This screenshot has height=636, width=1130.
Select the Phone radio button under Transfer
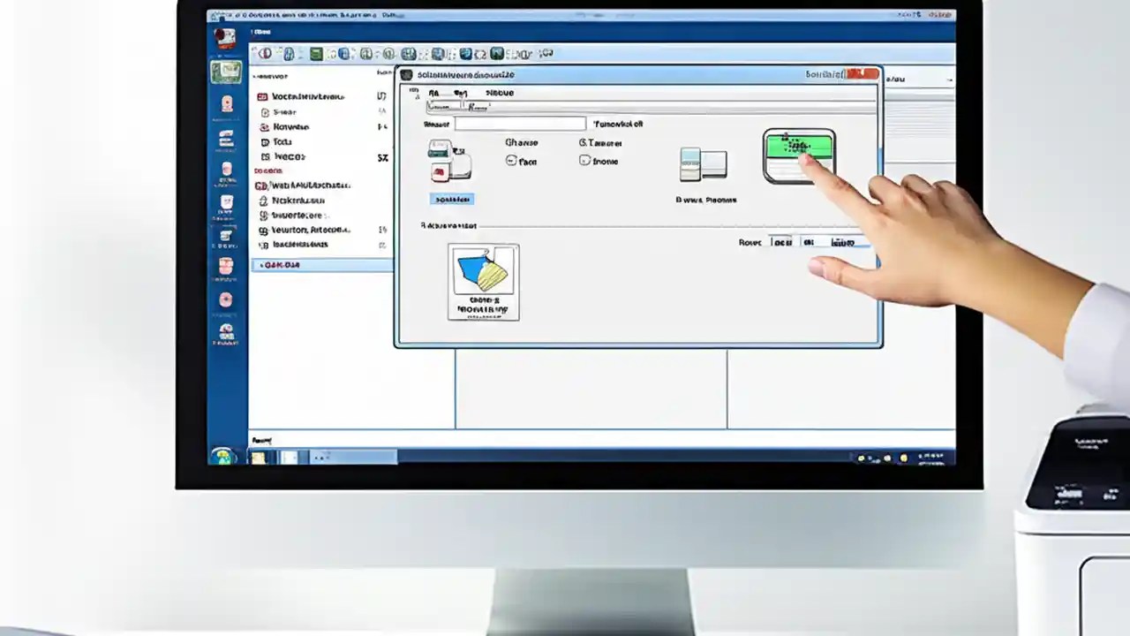(584, 161)
